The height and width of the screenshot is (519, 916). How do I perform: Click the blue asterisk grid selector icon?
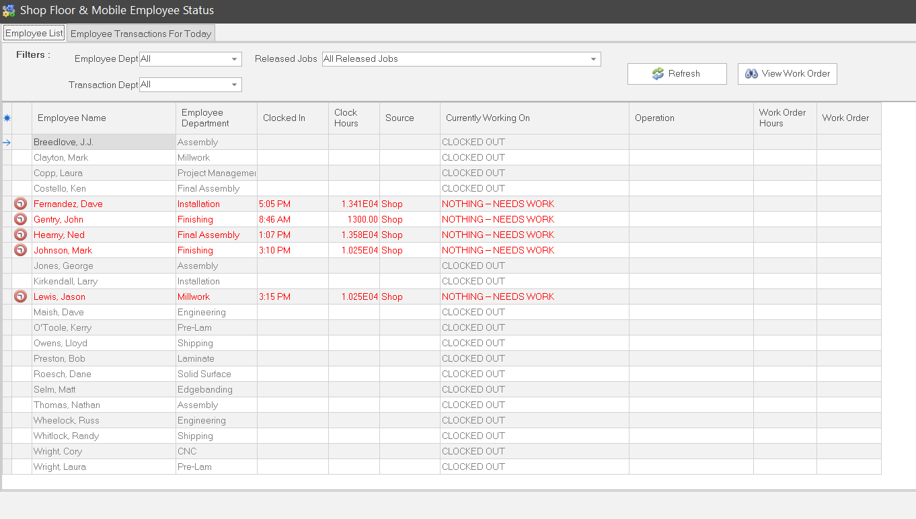(7, 118)
